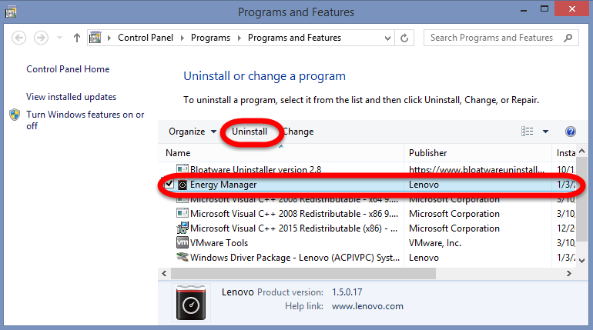Click the large Energy Manager details thumbnail
This screenshot has height=330, width=593.
pyautogui.click(x=191, y=303)
